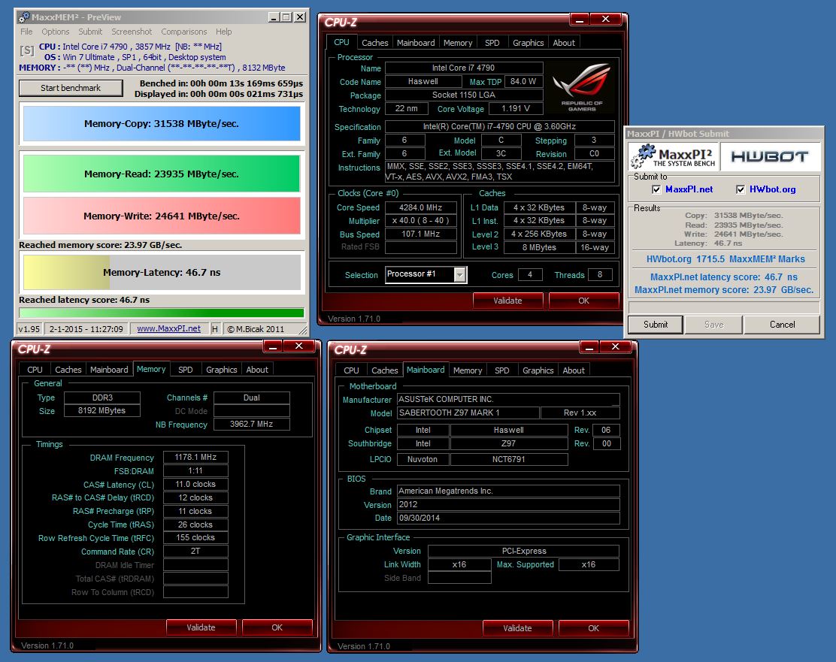This screenshot has width=836, height=662.
Task: Minimize the top CPU-Z CPU window
Action: [x=580, y=20]
